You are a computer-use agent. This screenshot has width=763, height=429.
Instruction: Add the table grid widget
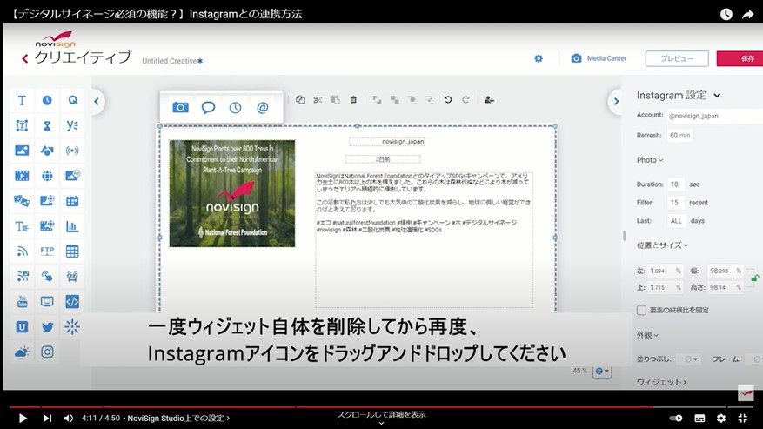[72, 251]
